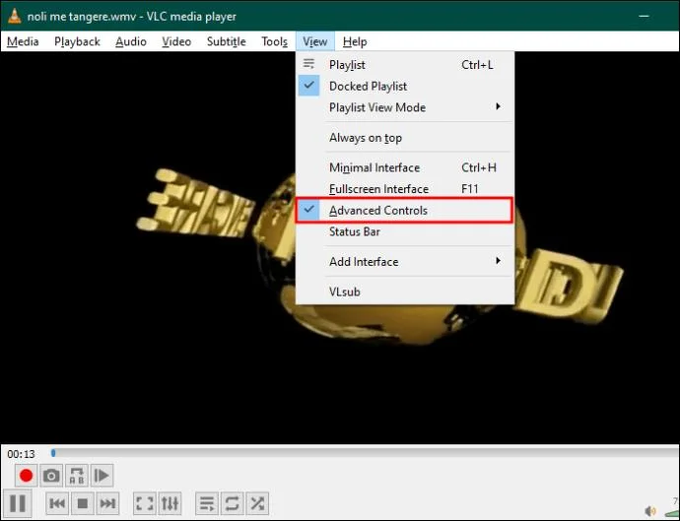Expand the Playlist View Mode submenu
Viewport: 680px width, 521px height.
point(405,107)
